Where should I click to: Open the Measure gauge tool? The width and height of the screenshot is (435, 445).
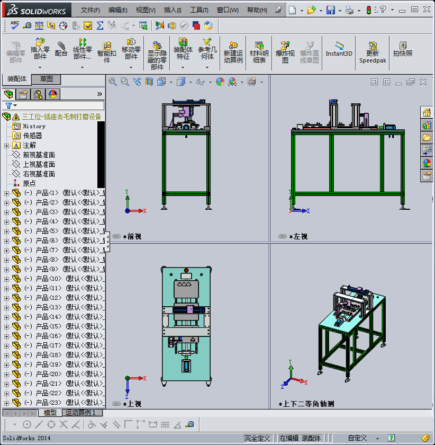click(63, 25)
